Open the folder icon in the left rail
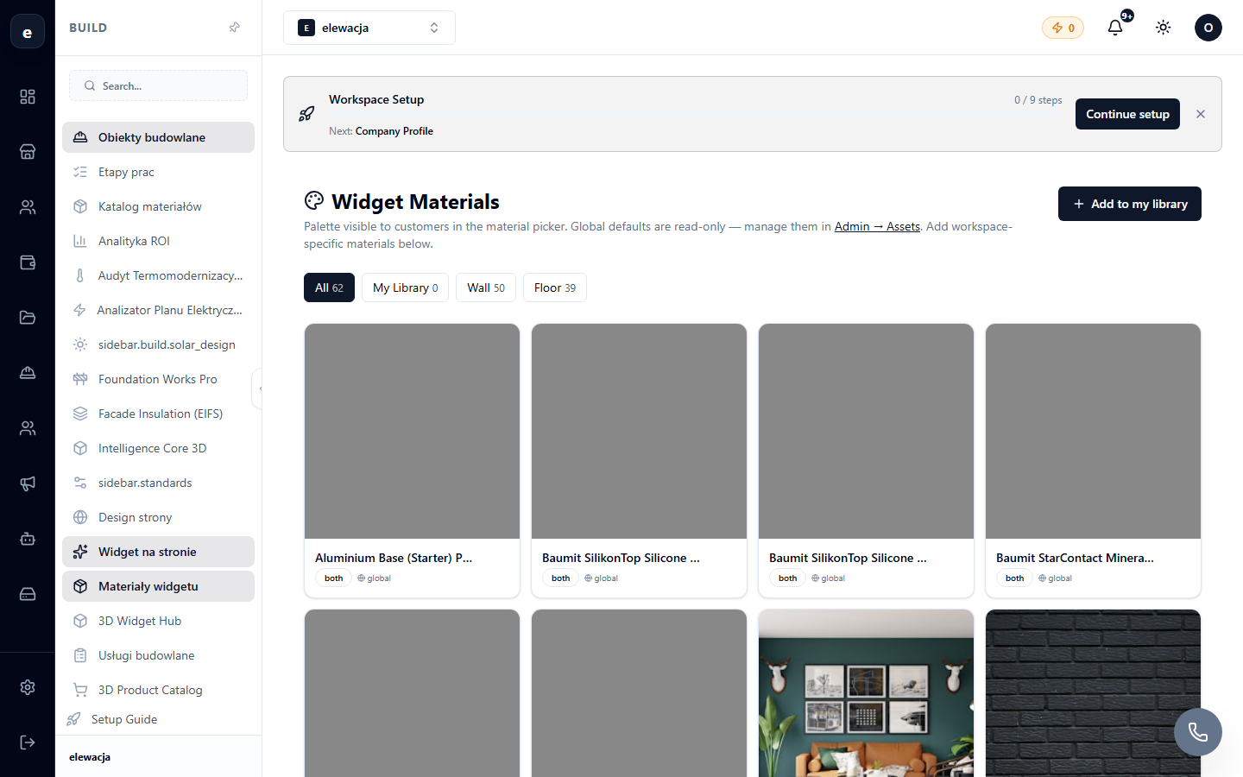Viewport: 1243px width, 777px height. point(28,318)
